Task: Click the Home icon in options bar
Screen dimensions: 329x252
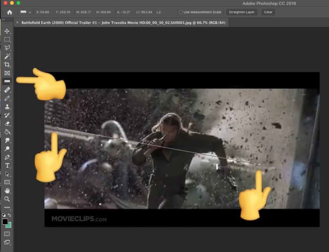Action: (x=9, y=12)
